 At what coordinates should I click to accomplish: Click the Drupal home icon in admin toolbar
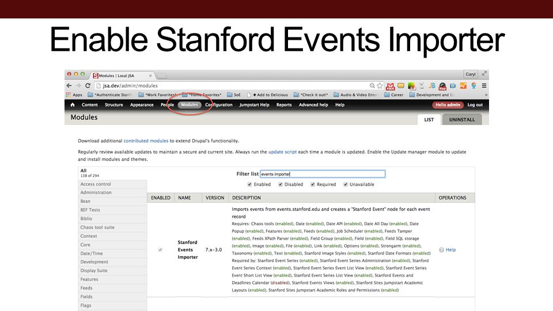73,105
